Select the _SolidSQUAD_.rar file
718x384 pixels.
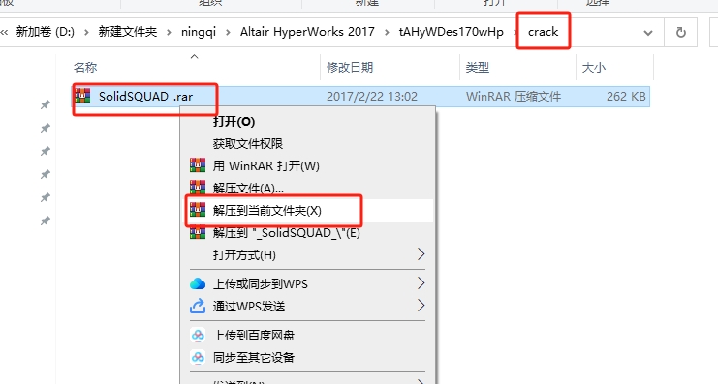click(360, 97)
